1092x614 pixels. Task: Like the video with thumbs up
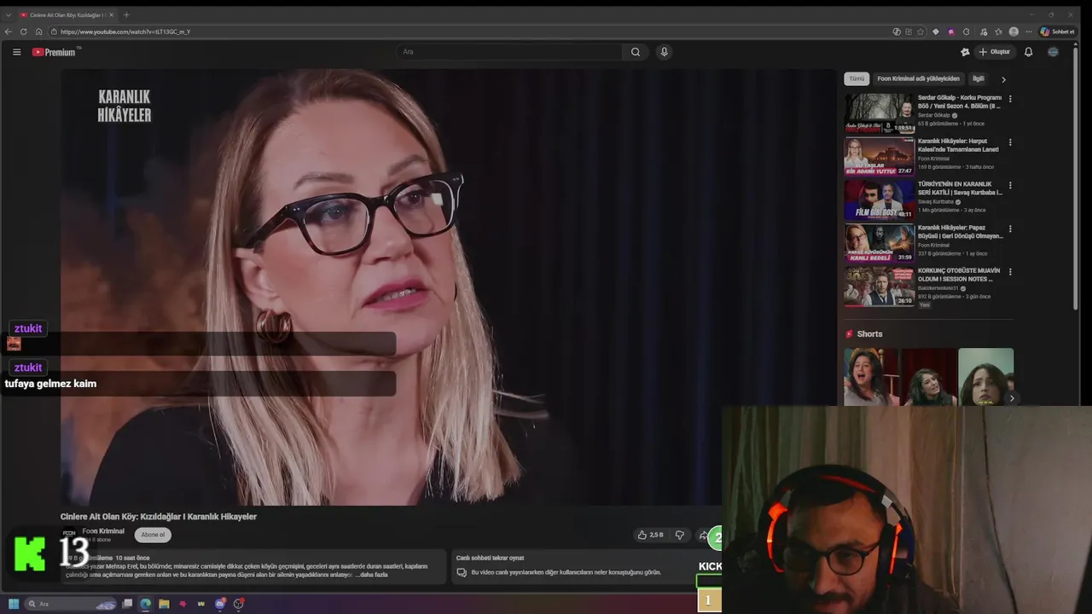click(650, 535)
